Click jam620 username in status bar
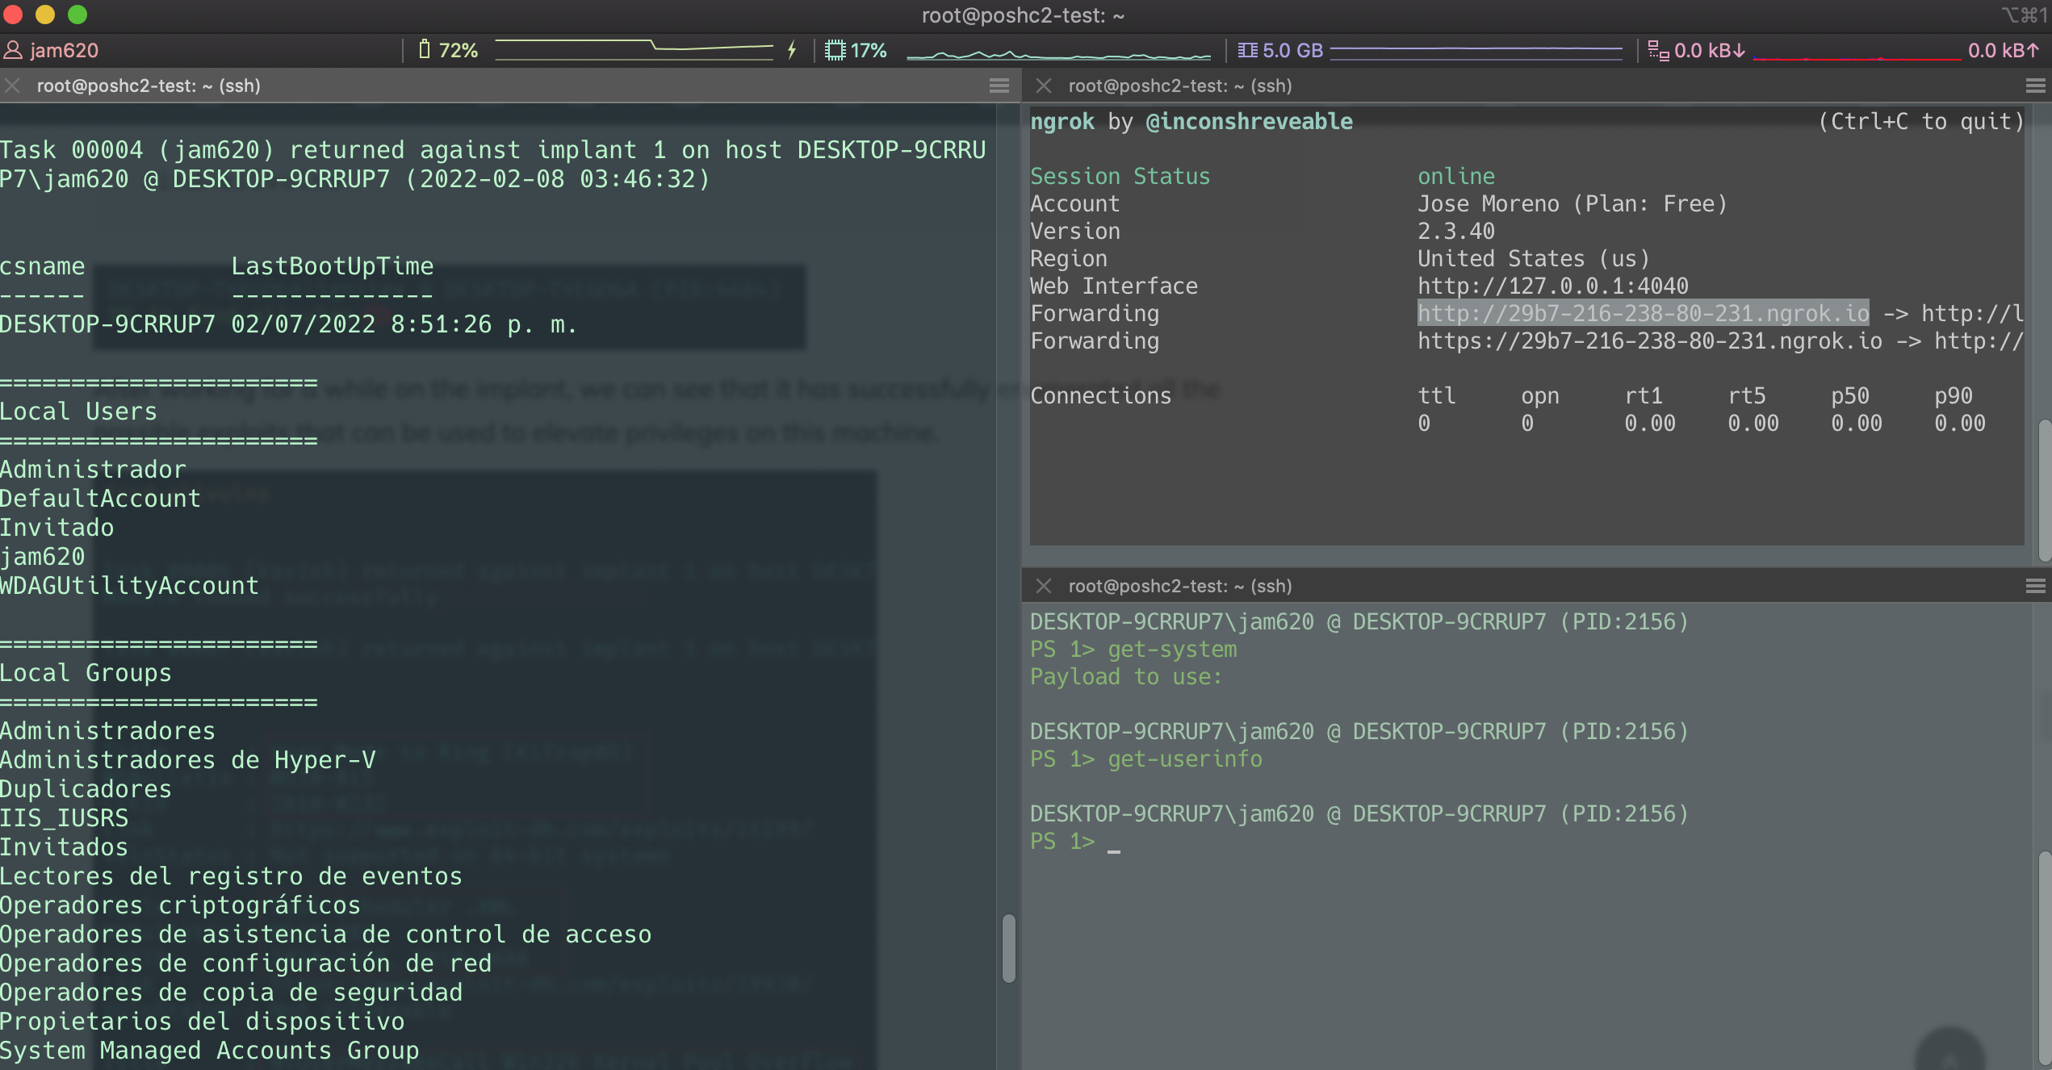 tap(64, 50)
